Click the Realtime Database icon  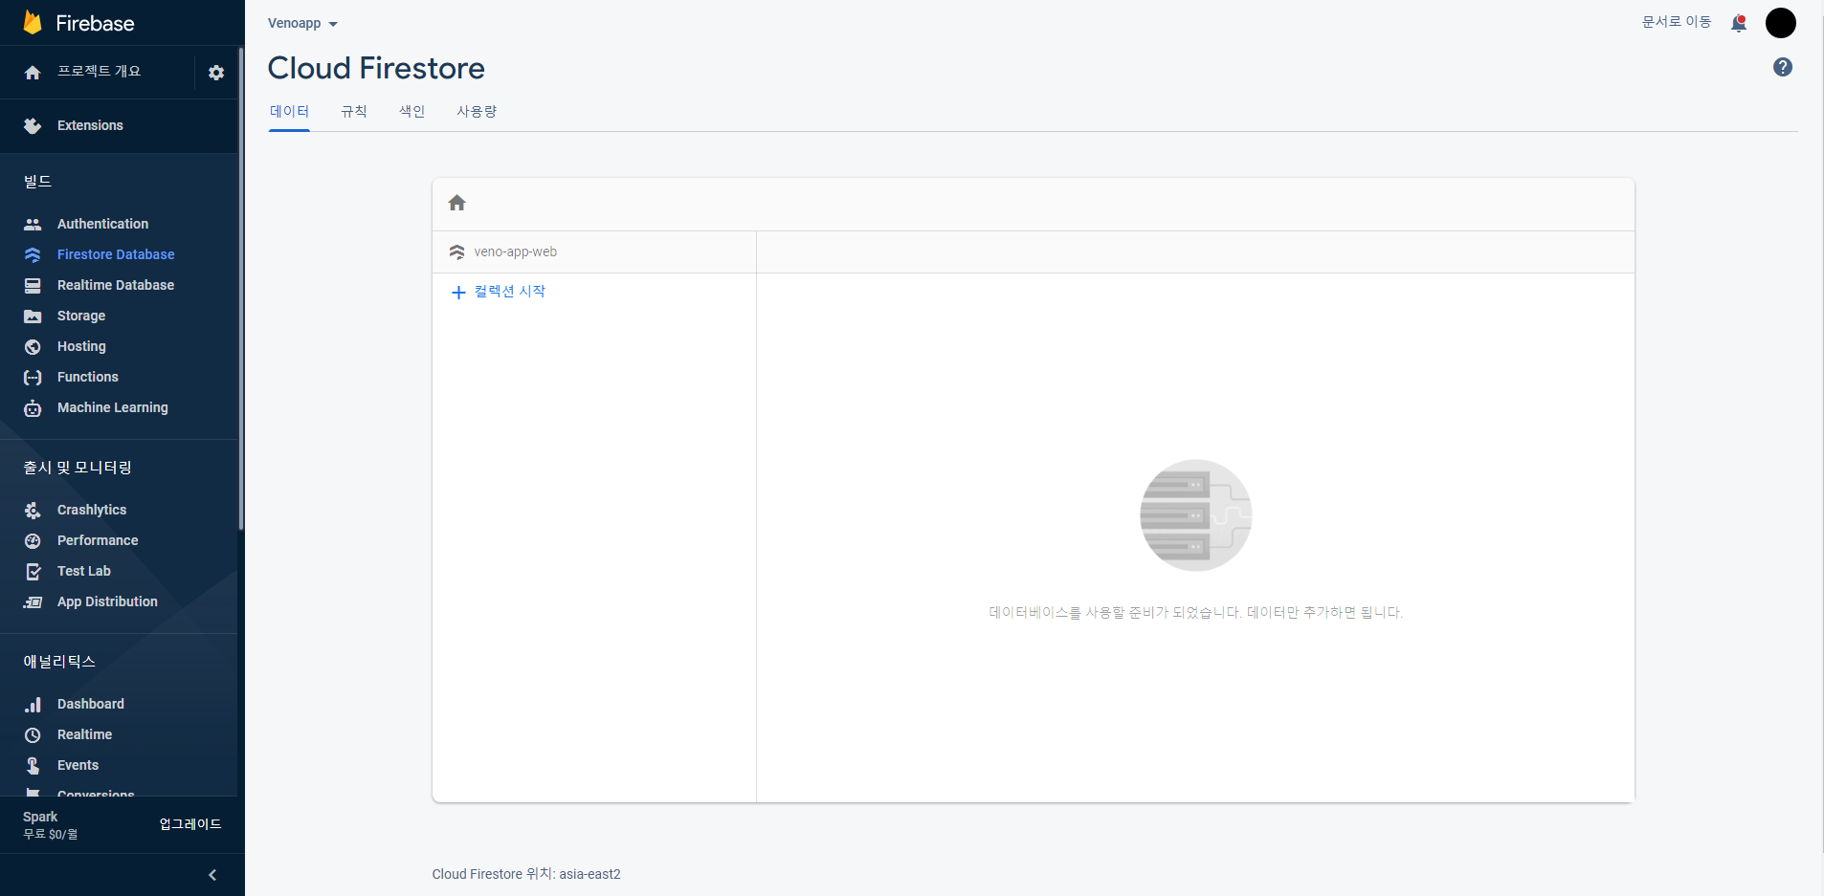coord(33,286)
